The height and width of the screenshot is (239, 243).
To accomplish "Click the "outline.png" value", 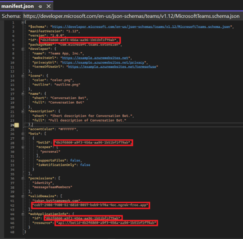I will point(67,85).
